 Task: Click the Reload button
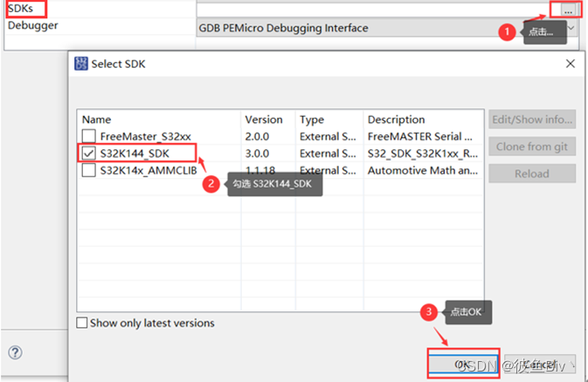tap(532, 174)
